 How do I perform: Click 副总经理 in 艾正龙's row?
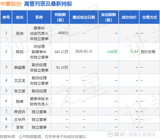[x=39, y=78]
